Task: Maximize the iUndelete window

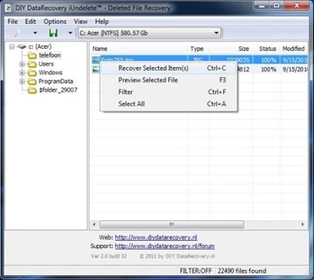Action: (277, 6)
